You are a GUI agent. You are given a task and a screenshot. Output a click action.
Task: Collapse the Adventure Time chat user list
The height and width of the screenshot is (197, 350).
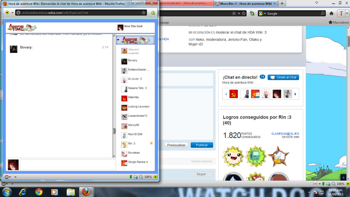[x=118, y=40]
